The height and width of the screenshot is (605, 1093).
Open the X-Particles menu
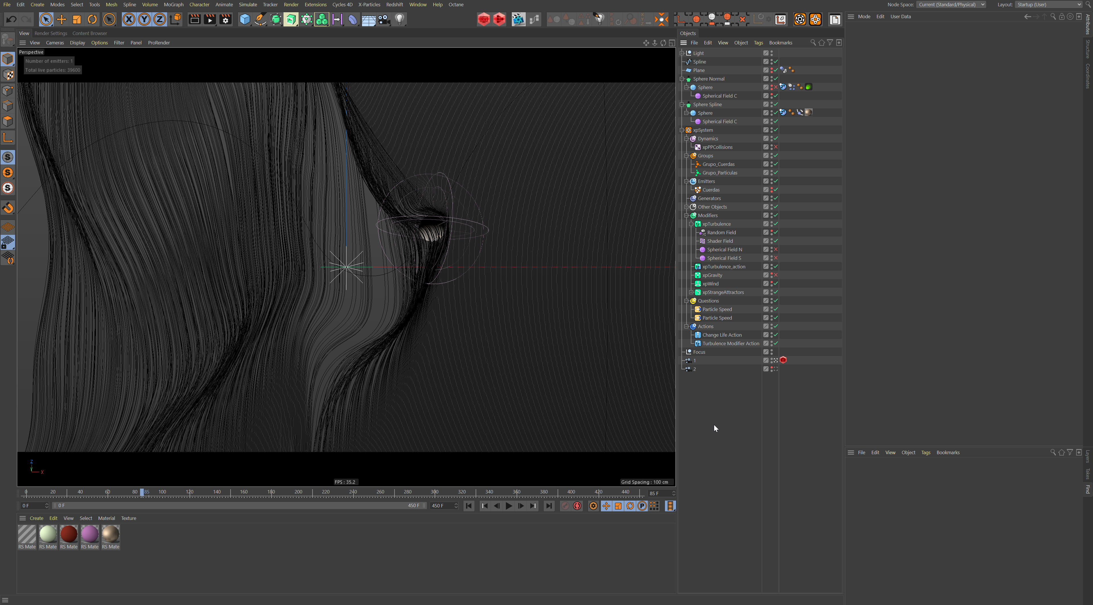[369, 5]
